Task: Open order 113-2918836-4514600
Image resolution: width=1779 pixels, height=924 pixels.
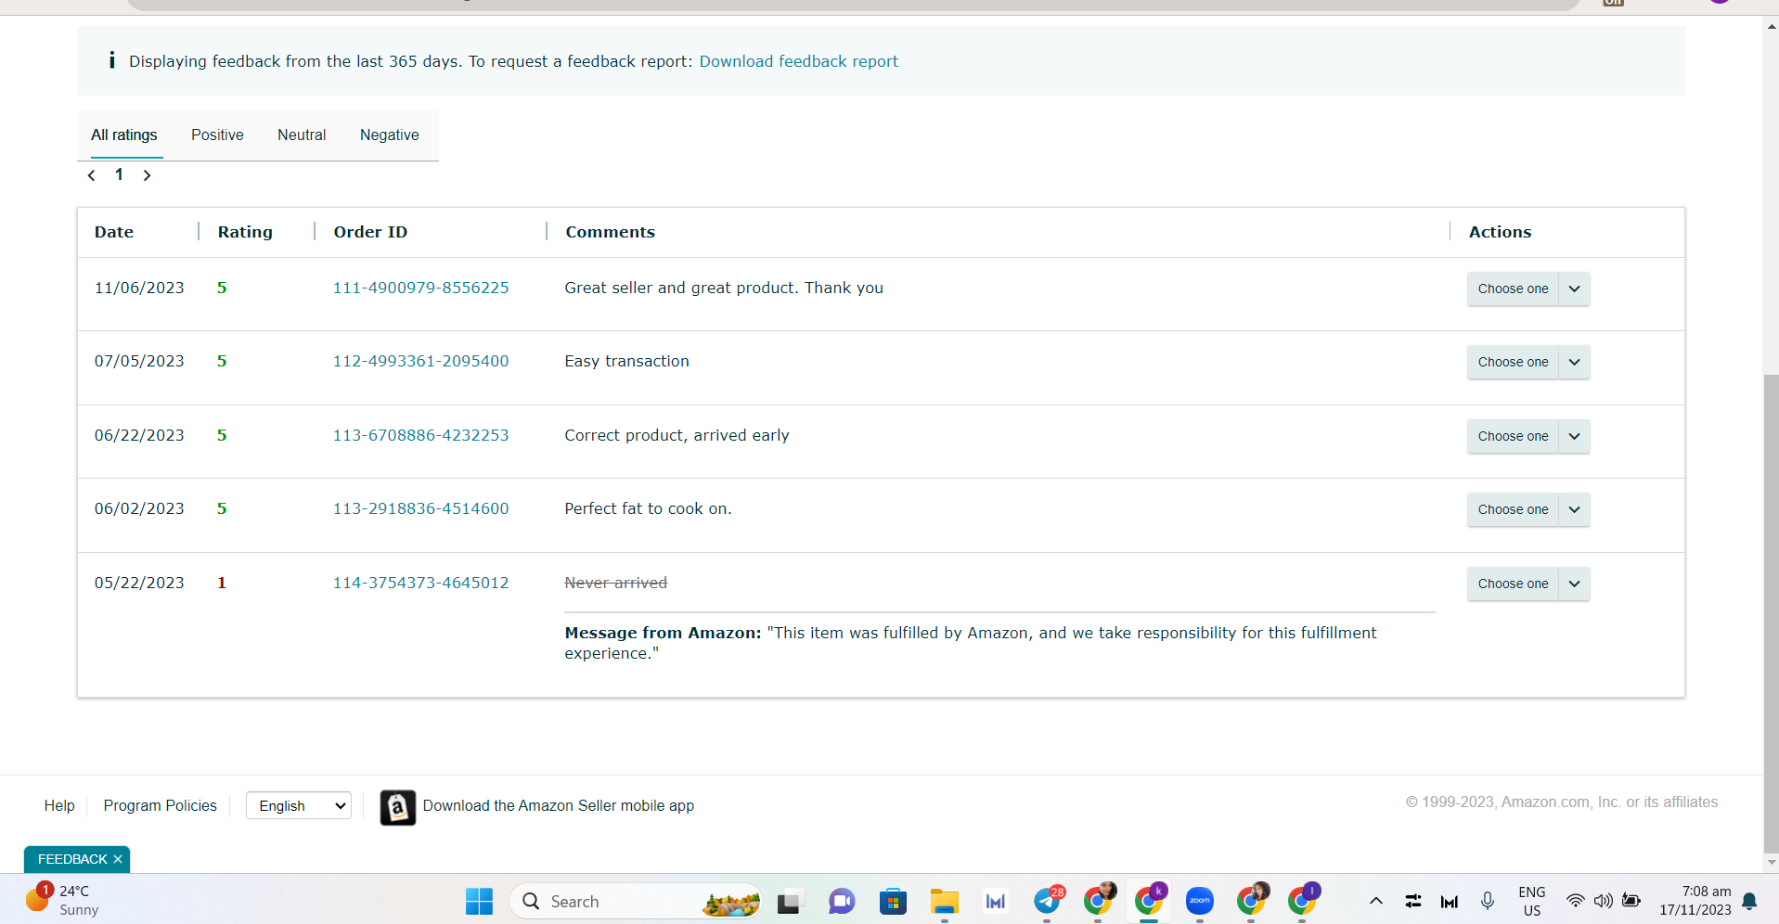Action: [x=421, y=508]
